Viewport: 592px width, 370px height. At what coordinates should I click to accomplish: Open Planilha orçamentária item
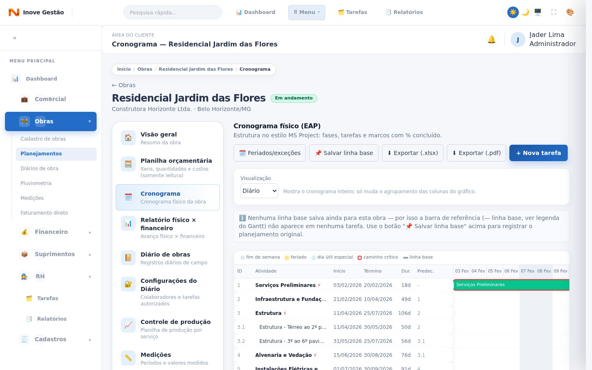pyautogui.click(x=168, y=168)
